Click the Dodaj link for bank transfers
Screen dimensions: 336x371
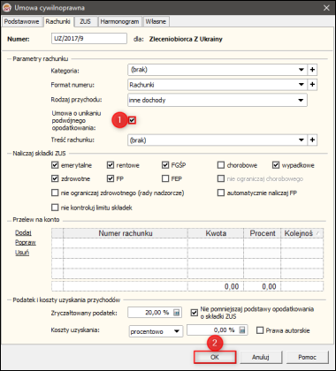click(x=23, y=233)
